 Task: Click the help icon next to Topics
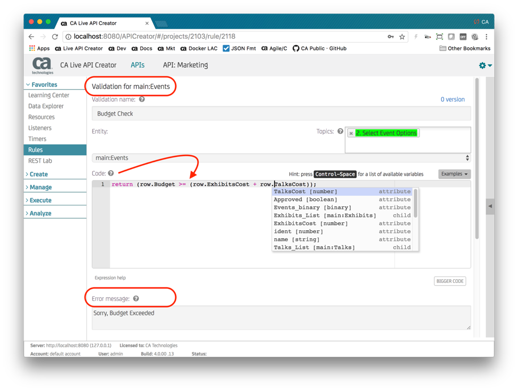tap(340, 131)
